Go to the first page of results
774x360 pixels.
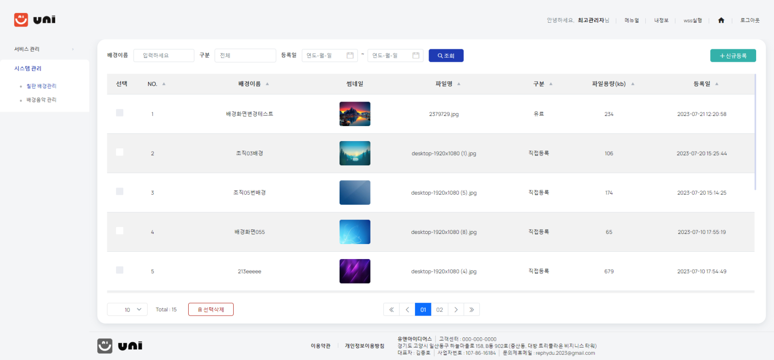coord(391,310)
